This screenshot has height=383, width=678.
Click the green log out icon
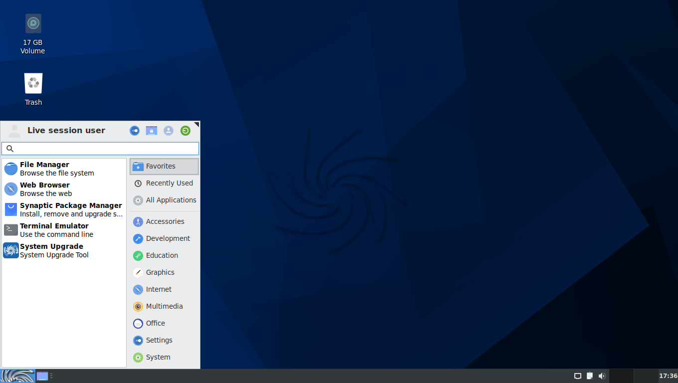(185, 131)
